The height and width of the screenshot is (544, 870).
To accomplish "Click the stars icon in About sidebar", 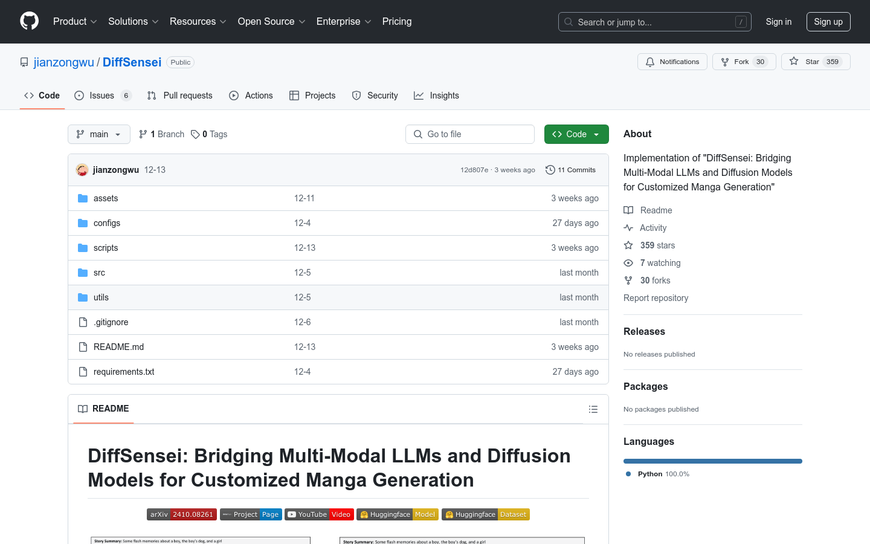I will (x=628, y=245).
